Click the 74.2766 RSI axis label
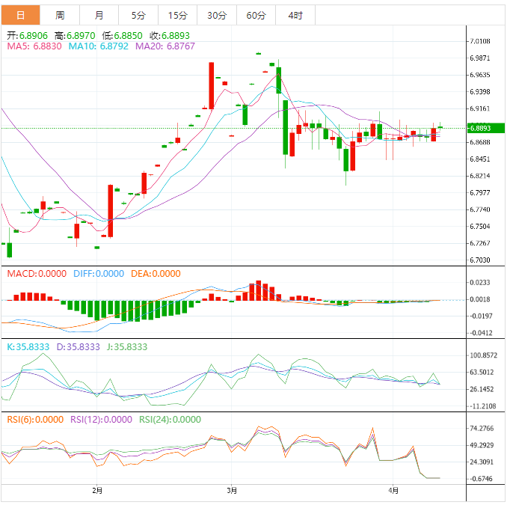The image size is (510, 508). [482, 428]
